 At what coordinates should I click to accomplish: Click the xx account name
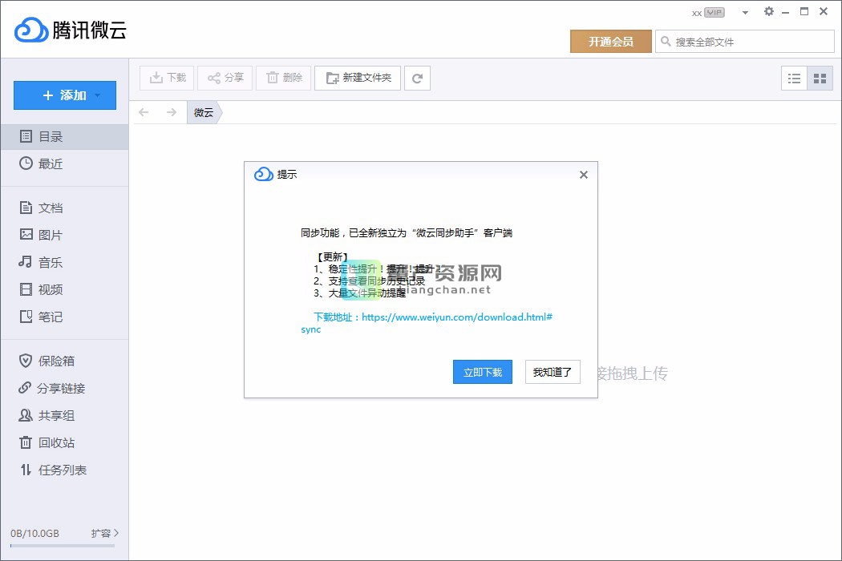[x=697, y=13]
